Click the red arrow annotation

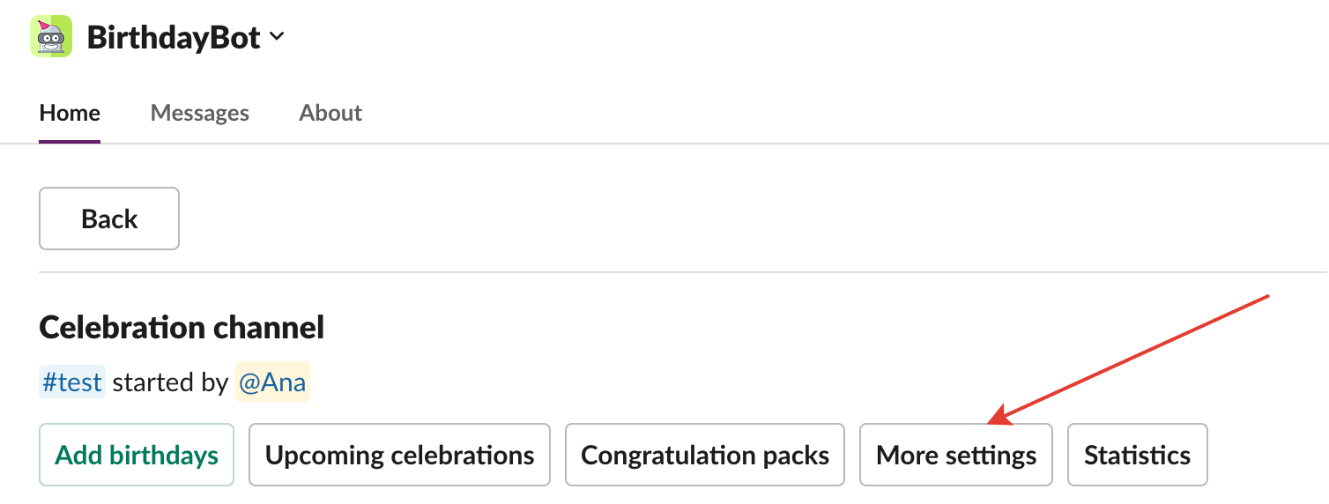pos(1127,359)
